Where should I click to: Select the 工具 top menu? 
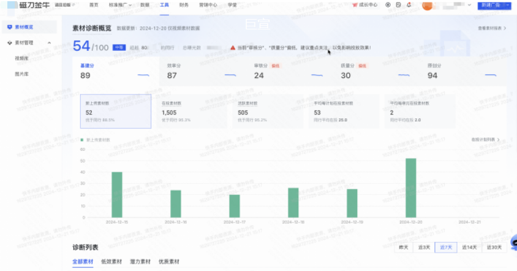164,5
